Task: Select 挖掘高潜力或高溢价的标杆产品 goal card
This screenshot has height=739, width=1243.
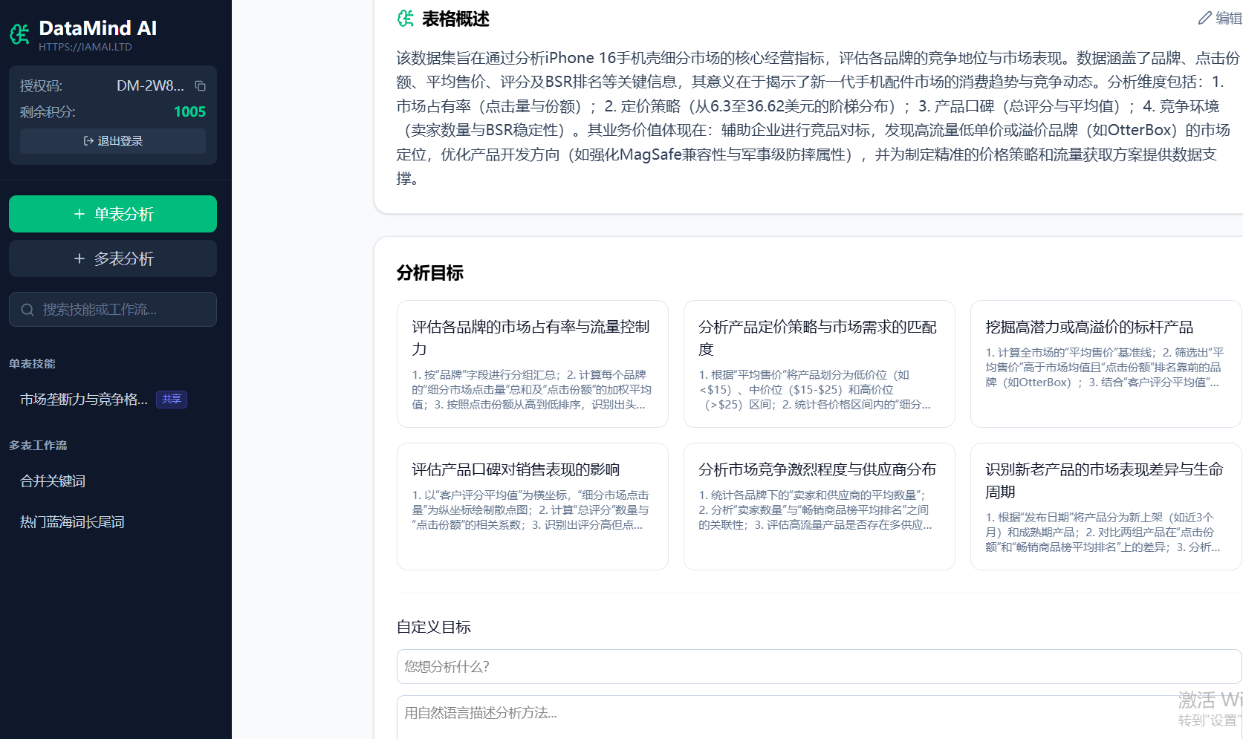Action: (1105, 364)
